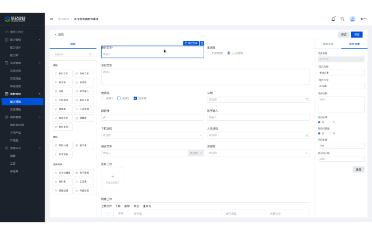Click the calendar icon in date field
The image size is (372, 235).
(x=307, y=99)
